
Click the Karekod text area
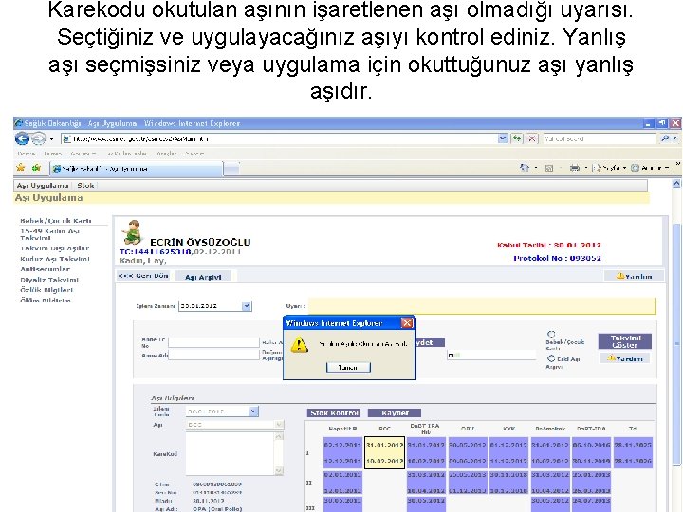(x=231, y=453)
